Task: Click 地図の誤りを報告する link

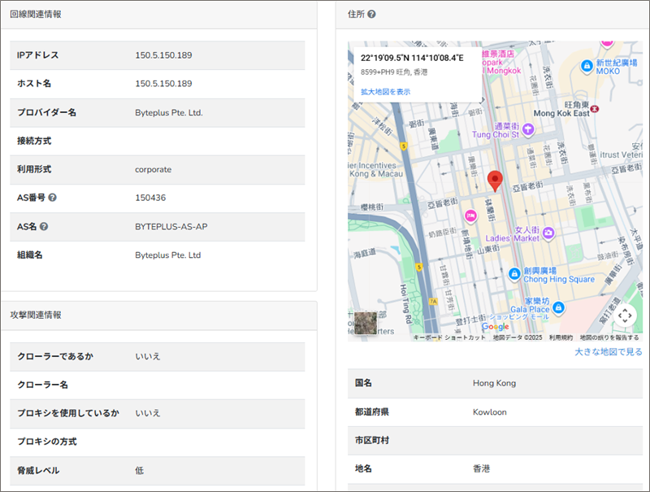Action: pyautogui.click(x=609, y=337)
